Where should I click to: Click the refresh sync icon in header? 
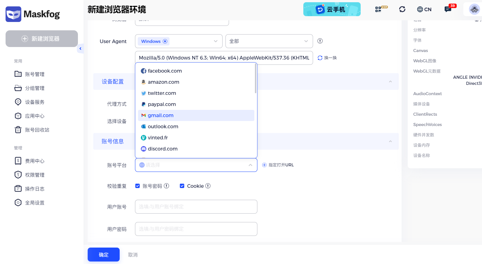tap(402, 9)
